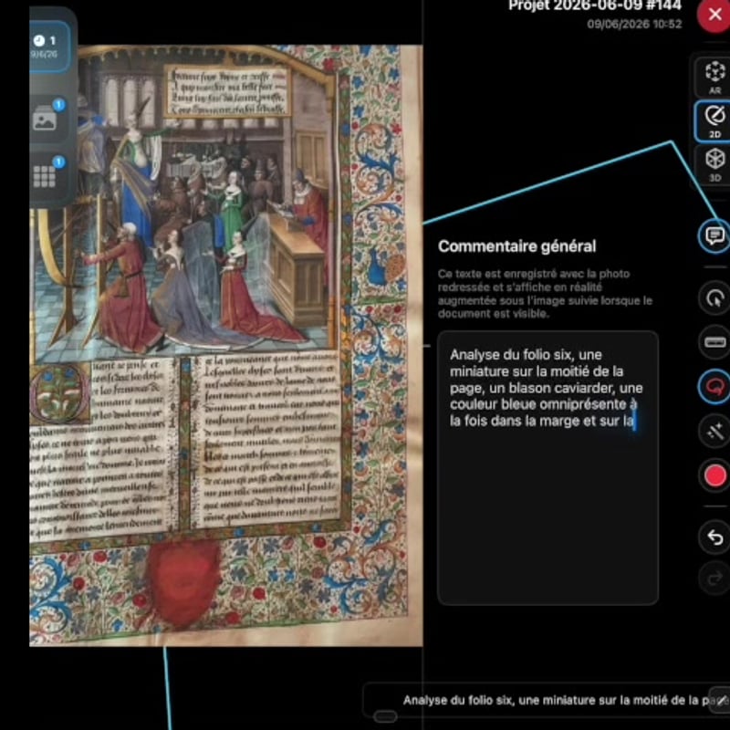Switch to AR mode
Screen dimensions: 730x730
click(x=714, y=78)
